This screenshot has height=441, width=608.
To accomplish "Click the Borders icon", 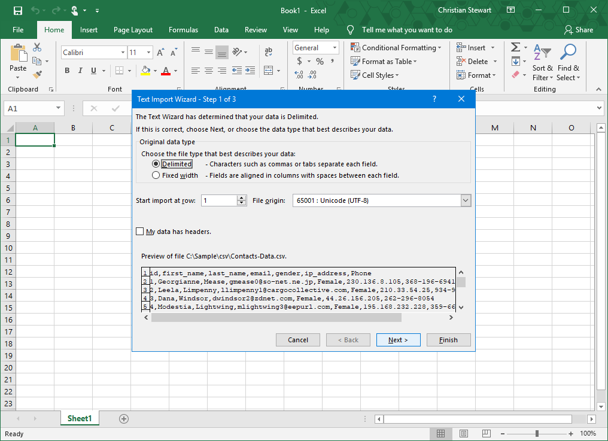I will 120,71.
